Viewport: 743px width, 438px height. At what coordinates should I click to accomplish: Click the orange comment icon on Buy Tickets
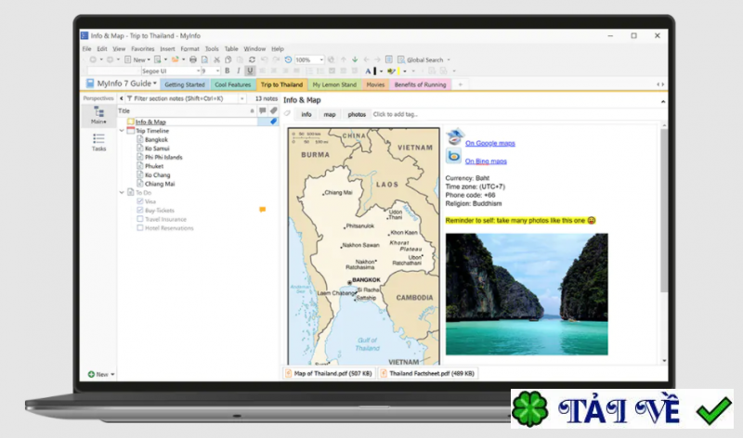pos(262,210)
